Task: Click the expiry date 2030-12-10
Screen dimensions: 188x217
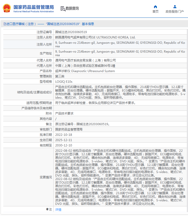Action: [x=64, y=145]
